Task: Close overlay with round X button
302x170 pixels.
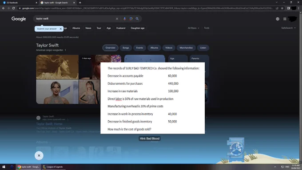Action: pos(39,155)
